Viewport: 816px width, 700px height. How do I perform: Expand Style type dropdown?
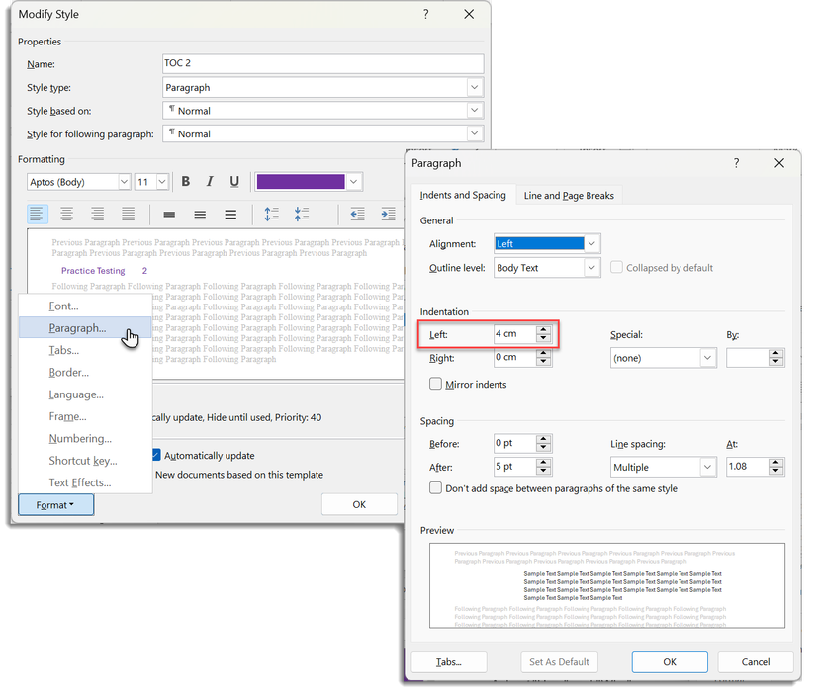(474, 87)
